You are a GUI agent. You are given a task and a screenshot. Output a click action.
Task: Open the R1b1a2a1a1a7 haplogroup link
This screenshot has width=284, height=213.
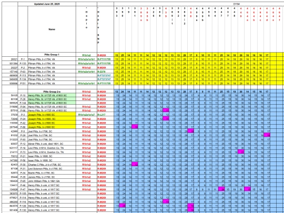pos(86,115)
